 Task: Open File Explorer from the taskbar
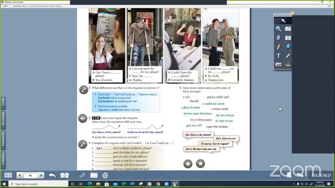(98, 184)
